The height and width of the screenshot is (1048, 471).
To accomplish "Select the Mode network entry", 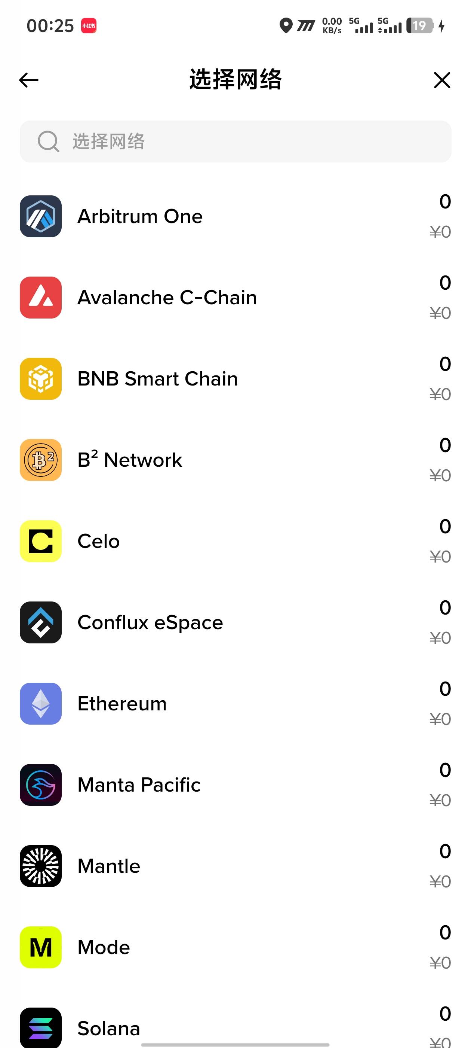I will (x=104, y=948).
